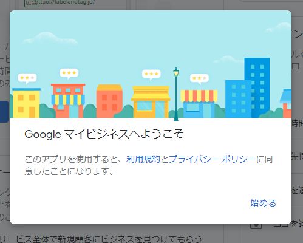Click the blue-and-yellow striped awning red shop
The height and width of the screenshot is (243, 303).
68,101
